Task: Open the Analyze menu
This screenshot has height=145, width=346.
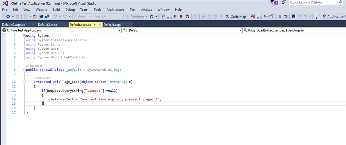Action: point(147,10)
